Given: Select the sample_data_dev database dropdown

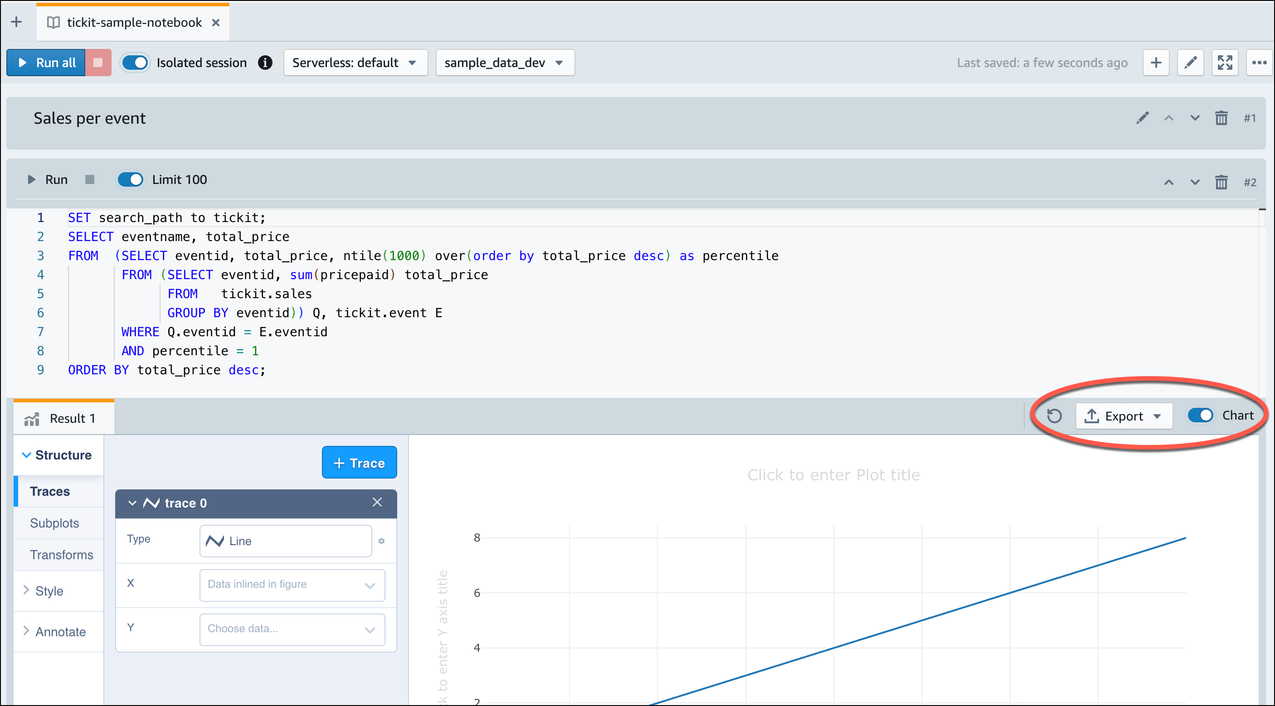Looking at the screenshot, I should 505,62.
